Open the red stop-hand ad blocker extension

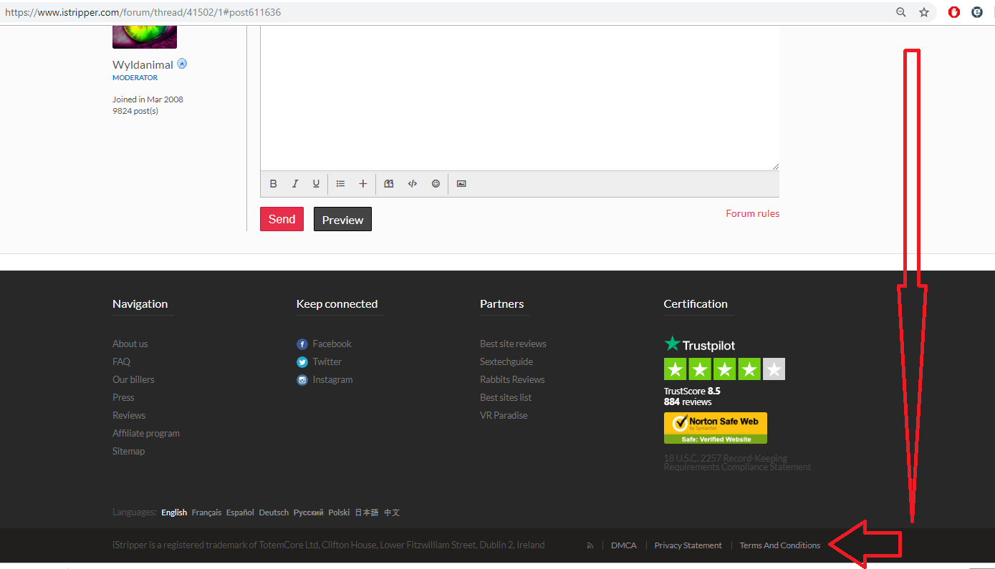click(953, 12)
